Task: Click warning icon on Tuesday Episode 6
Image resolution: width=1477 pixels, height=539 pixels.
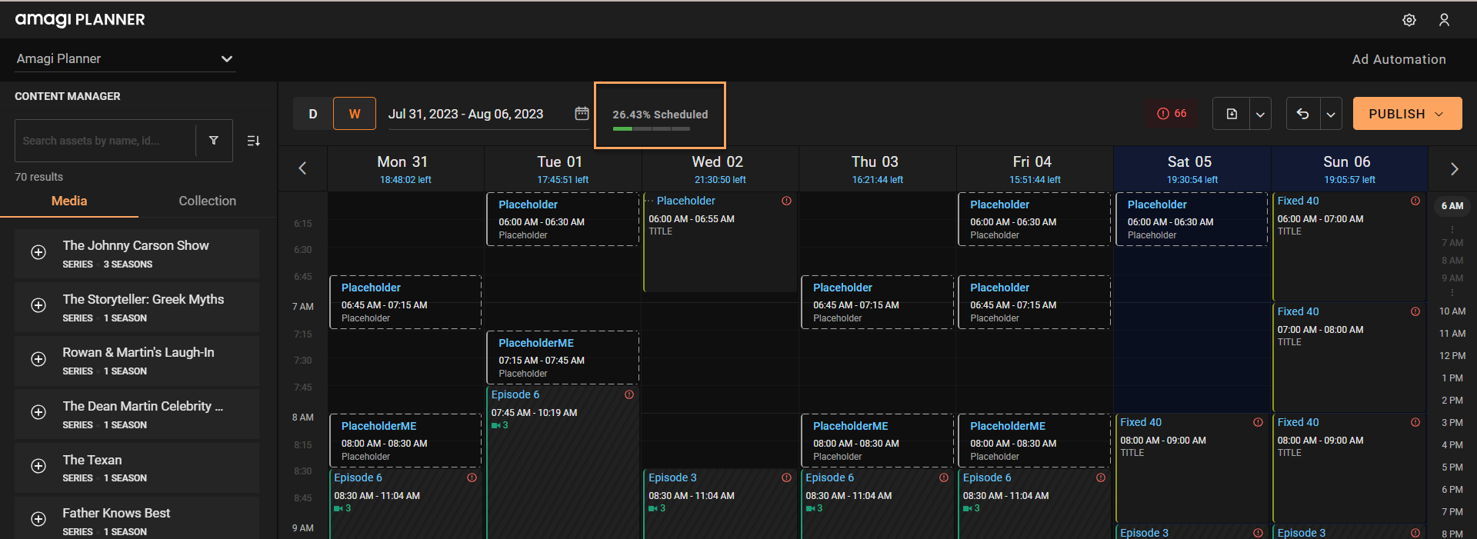Action: [629, 394]
